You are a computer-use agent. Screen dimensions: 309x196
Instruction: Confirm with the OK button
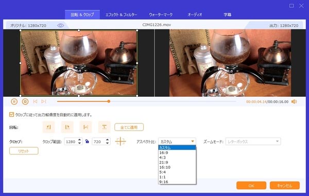point(251,186)
